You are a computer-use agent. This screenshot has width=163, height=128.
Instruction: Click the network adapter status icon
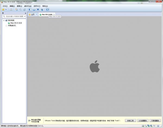(x=148, y=126)
